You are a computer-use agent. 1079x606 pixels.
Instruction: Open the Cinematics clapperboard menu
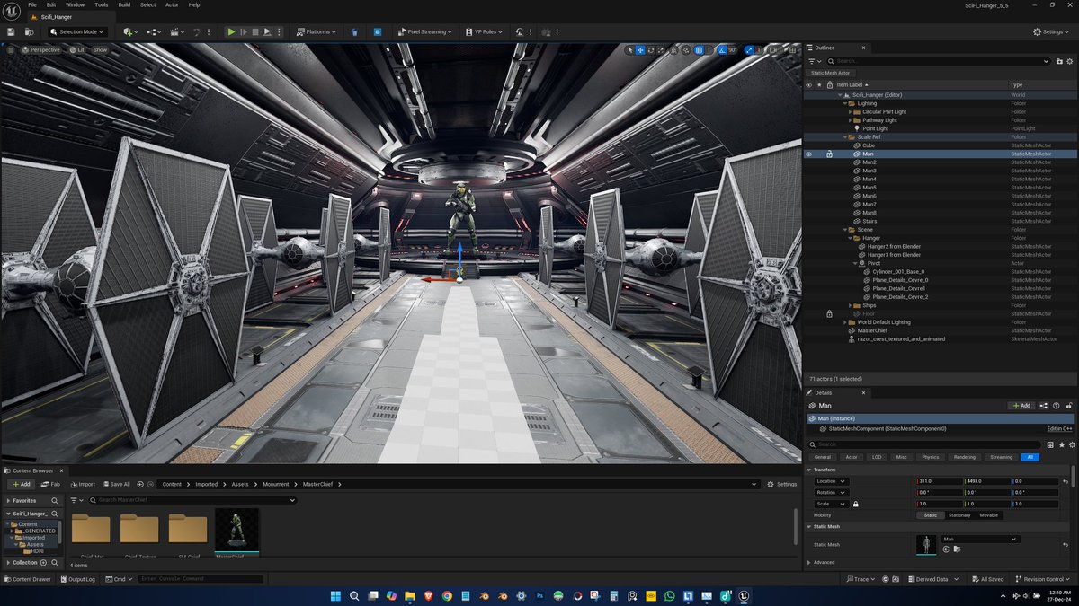(x=178, y=31)
